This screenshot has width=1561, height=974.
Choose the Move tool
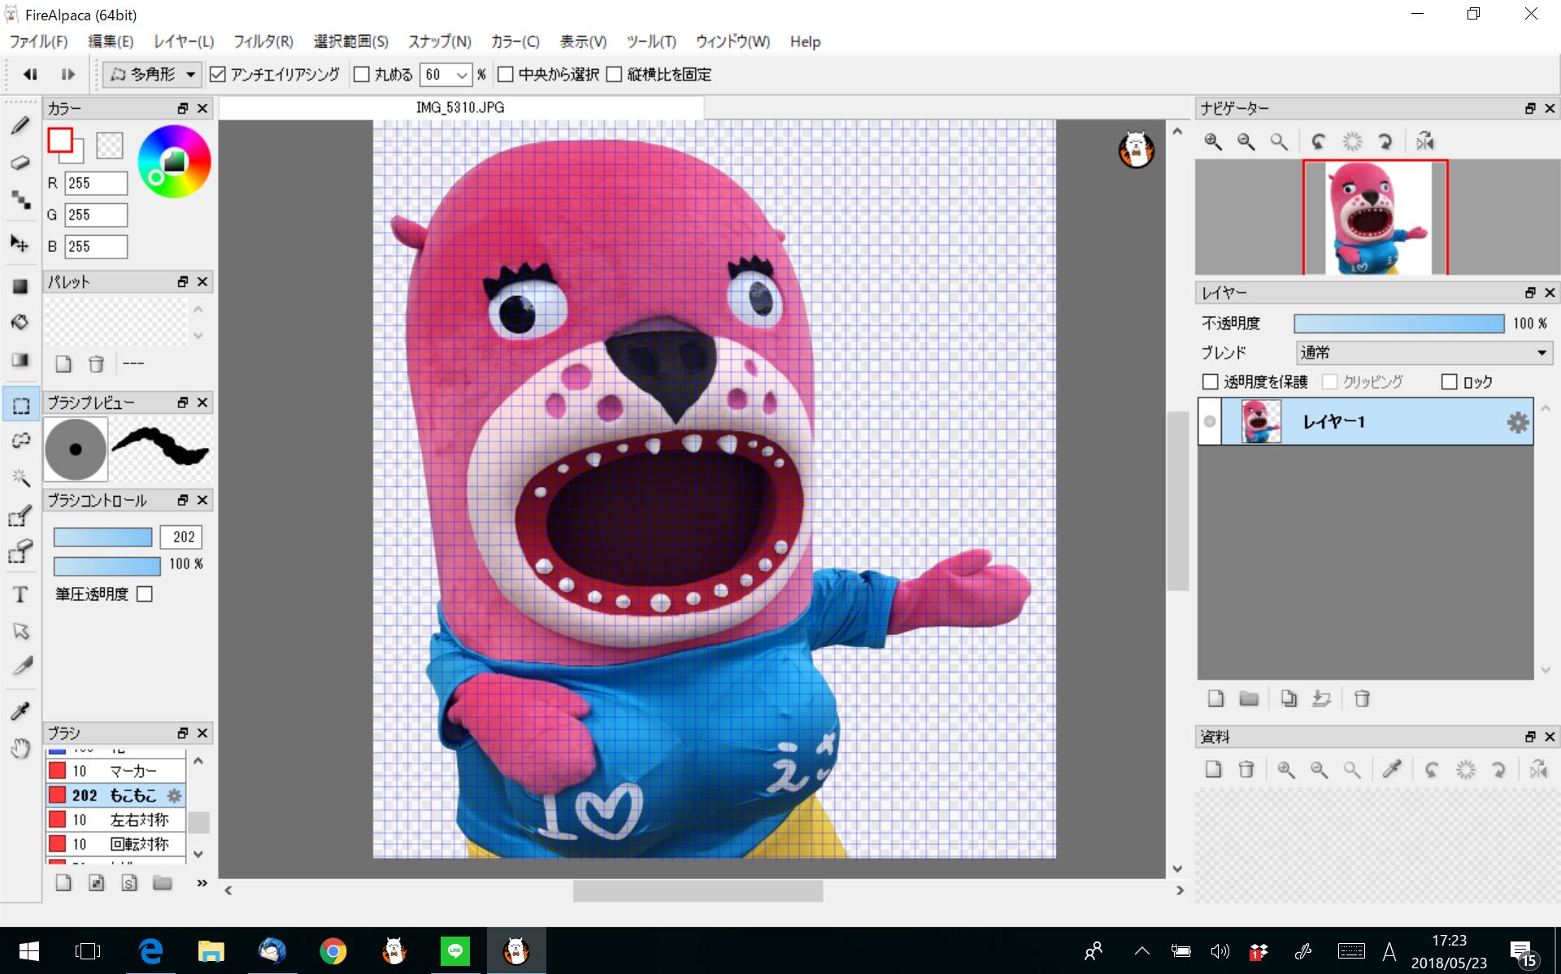point(20,244)
